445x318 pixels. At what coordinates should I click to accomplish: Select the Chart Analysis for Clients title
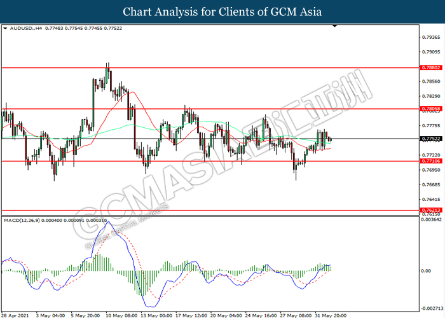(222, 12)
